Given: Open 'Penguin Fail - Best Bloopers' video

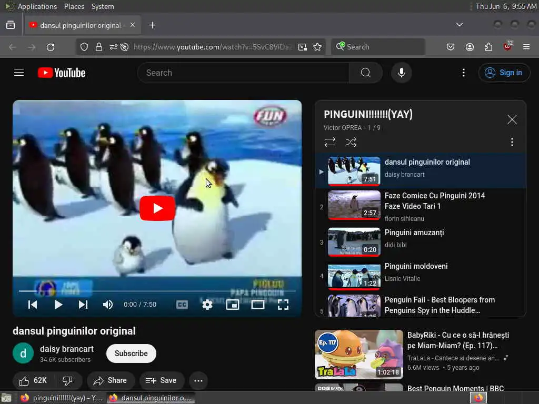Looking at the screenshot, I should [421, 305].
